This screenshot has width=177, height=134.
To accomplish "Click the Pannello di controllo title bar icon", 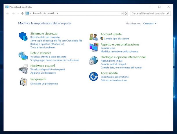I will click(x=7, y=7).
